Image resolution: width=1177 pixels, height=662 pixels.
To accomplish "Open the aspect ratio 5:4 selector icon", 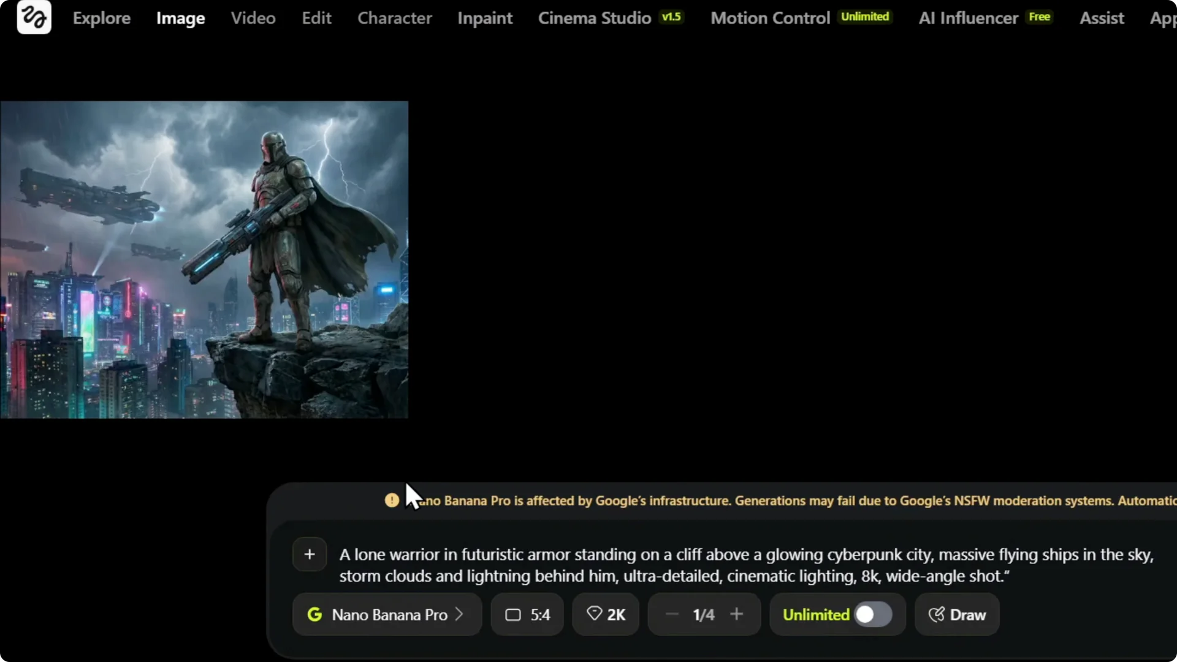I will coord(514,615).
